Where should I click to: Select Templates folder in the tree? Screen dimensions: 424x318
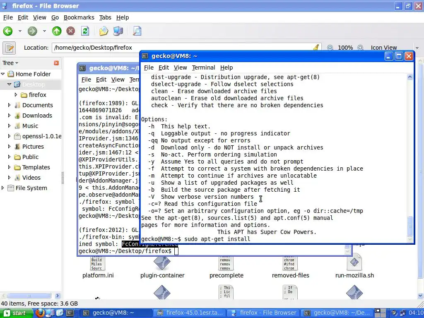pyautogui.click(x=36, y=167)
